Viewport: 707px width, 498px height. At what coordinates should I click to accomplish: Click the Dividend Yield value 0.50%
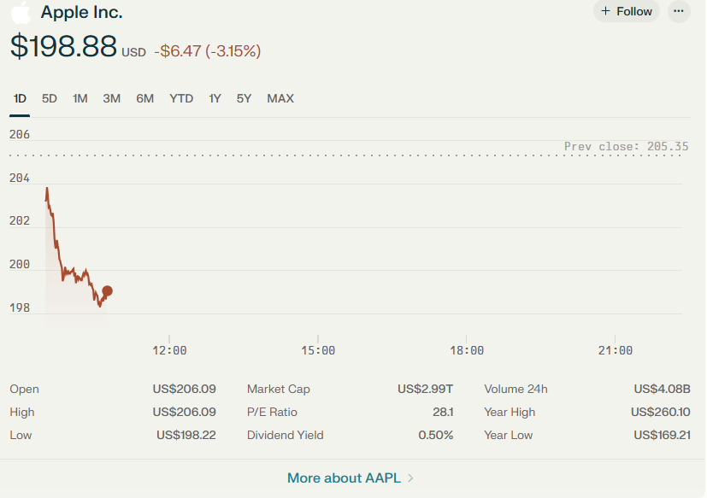click(435, 435)
